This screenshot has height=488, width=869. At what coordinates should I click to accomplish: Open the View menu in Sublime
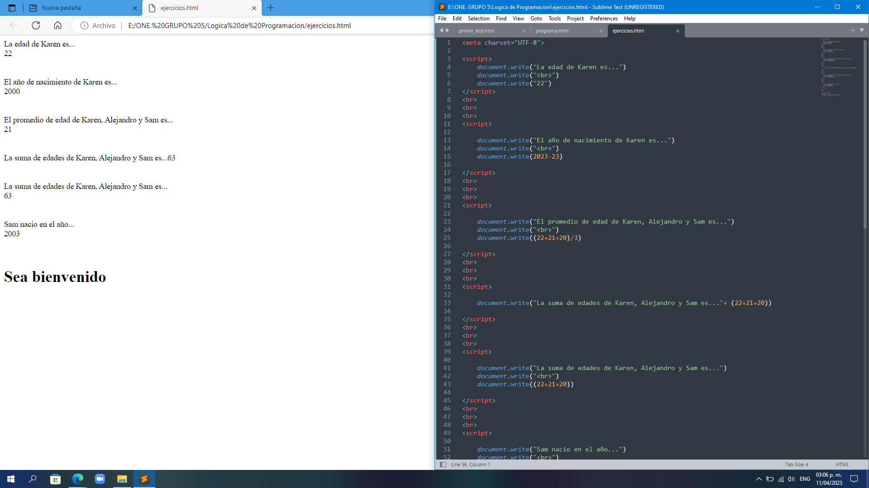coord(518,19)
